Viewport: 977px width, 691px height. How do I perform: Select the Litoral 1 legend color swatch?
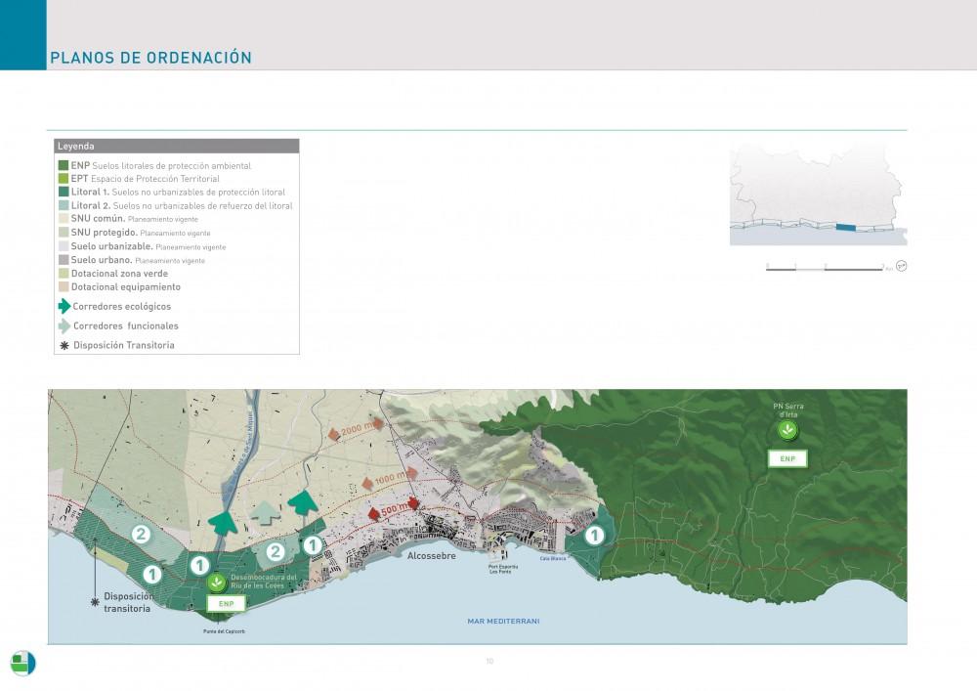pyautogui.click(x=64, y=193)
